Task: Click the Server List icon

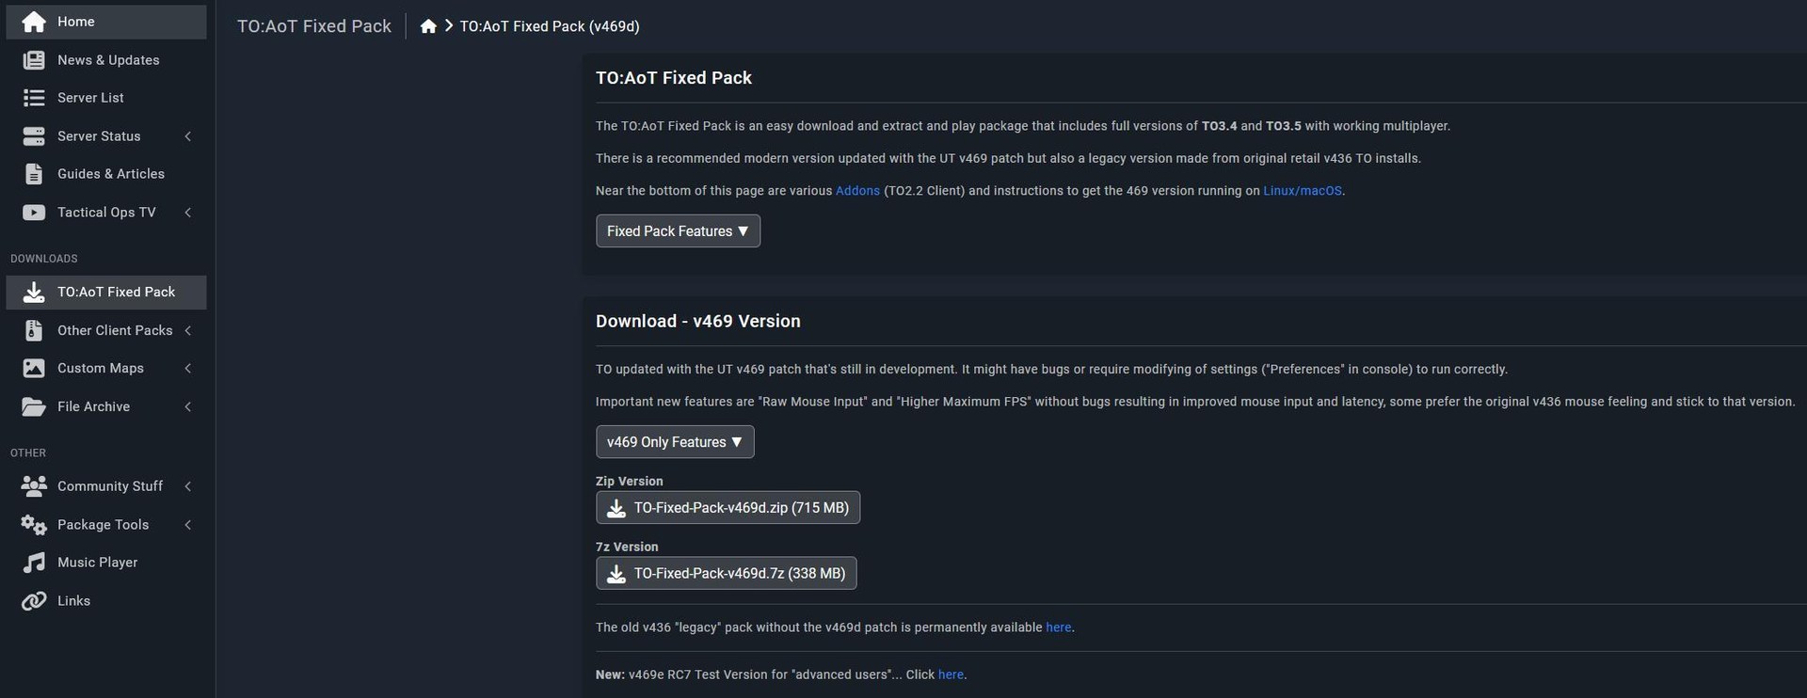Action: (x=34, y=98)
